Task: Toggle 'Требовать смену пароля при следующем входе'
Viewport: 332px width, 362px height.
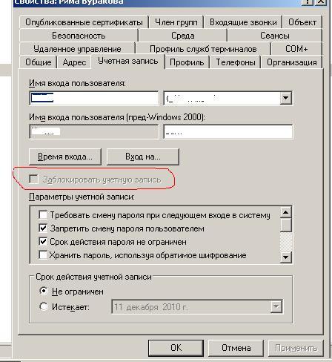Action: pos(43,214)
